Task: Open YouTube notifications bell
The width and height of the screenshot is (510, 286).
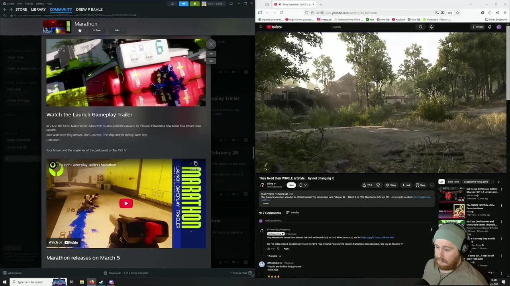Action: 490,27
